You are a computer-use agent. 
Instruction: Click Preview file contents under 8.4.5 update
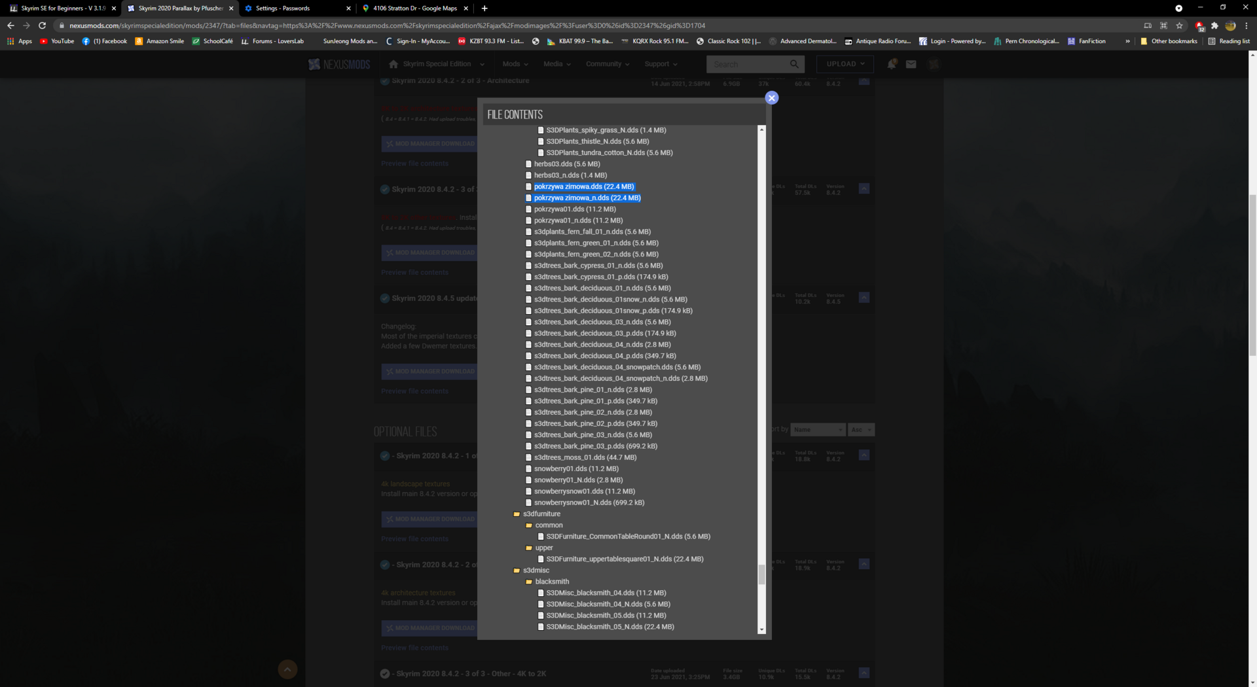click(x=415, y=391)
